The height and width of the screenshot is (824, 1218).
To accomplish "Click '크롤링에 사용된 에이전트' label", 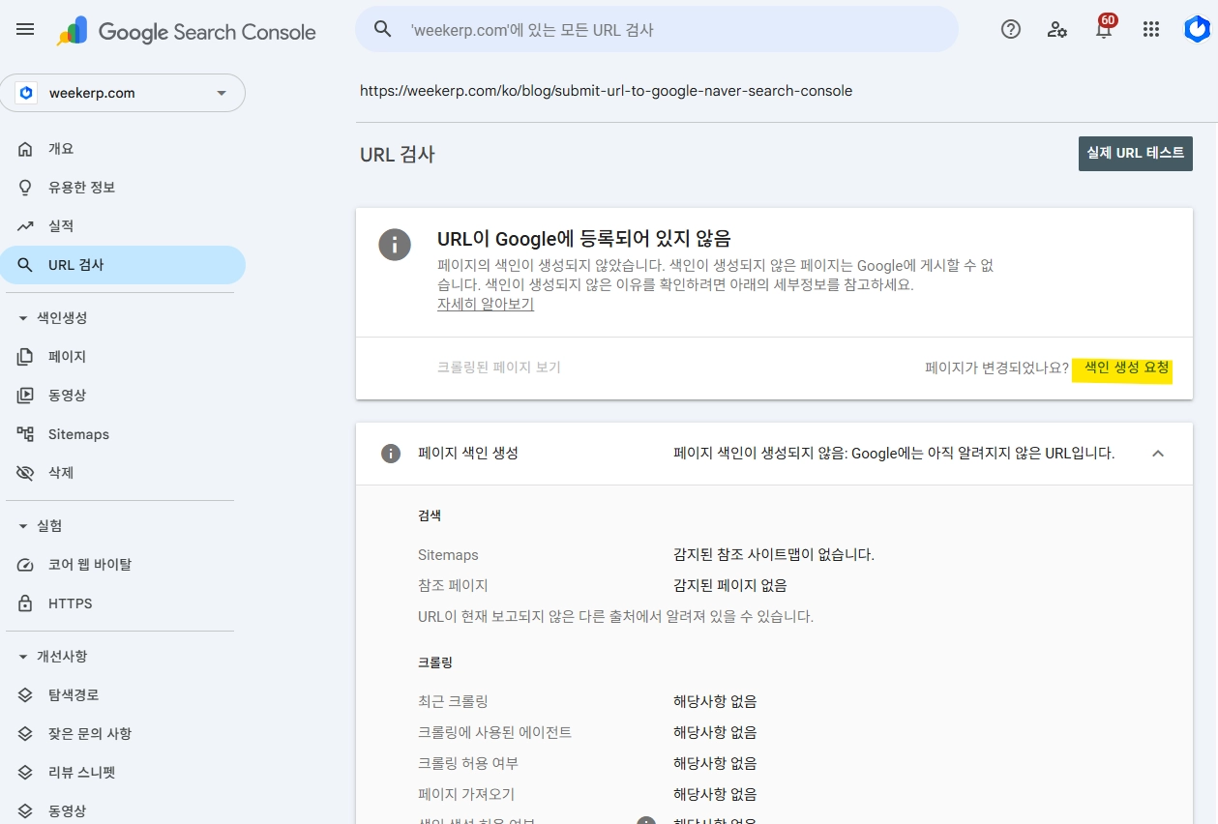I will [494, 732].
